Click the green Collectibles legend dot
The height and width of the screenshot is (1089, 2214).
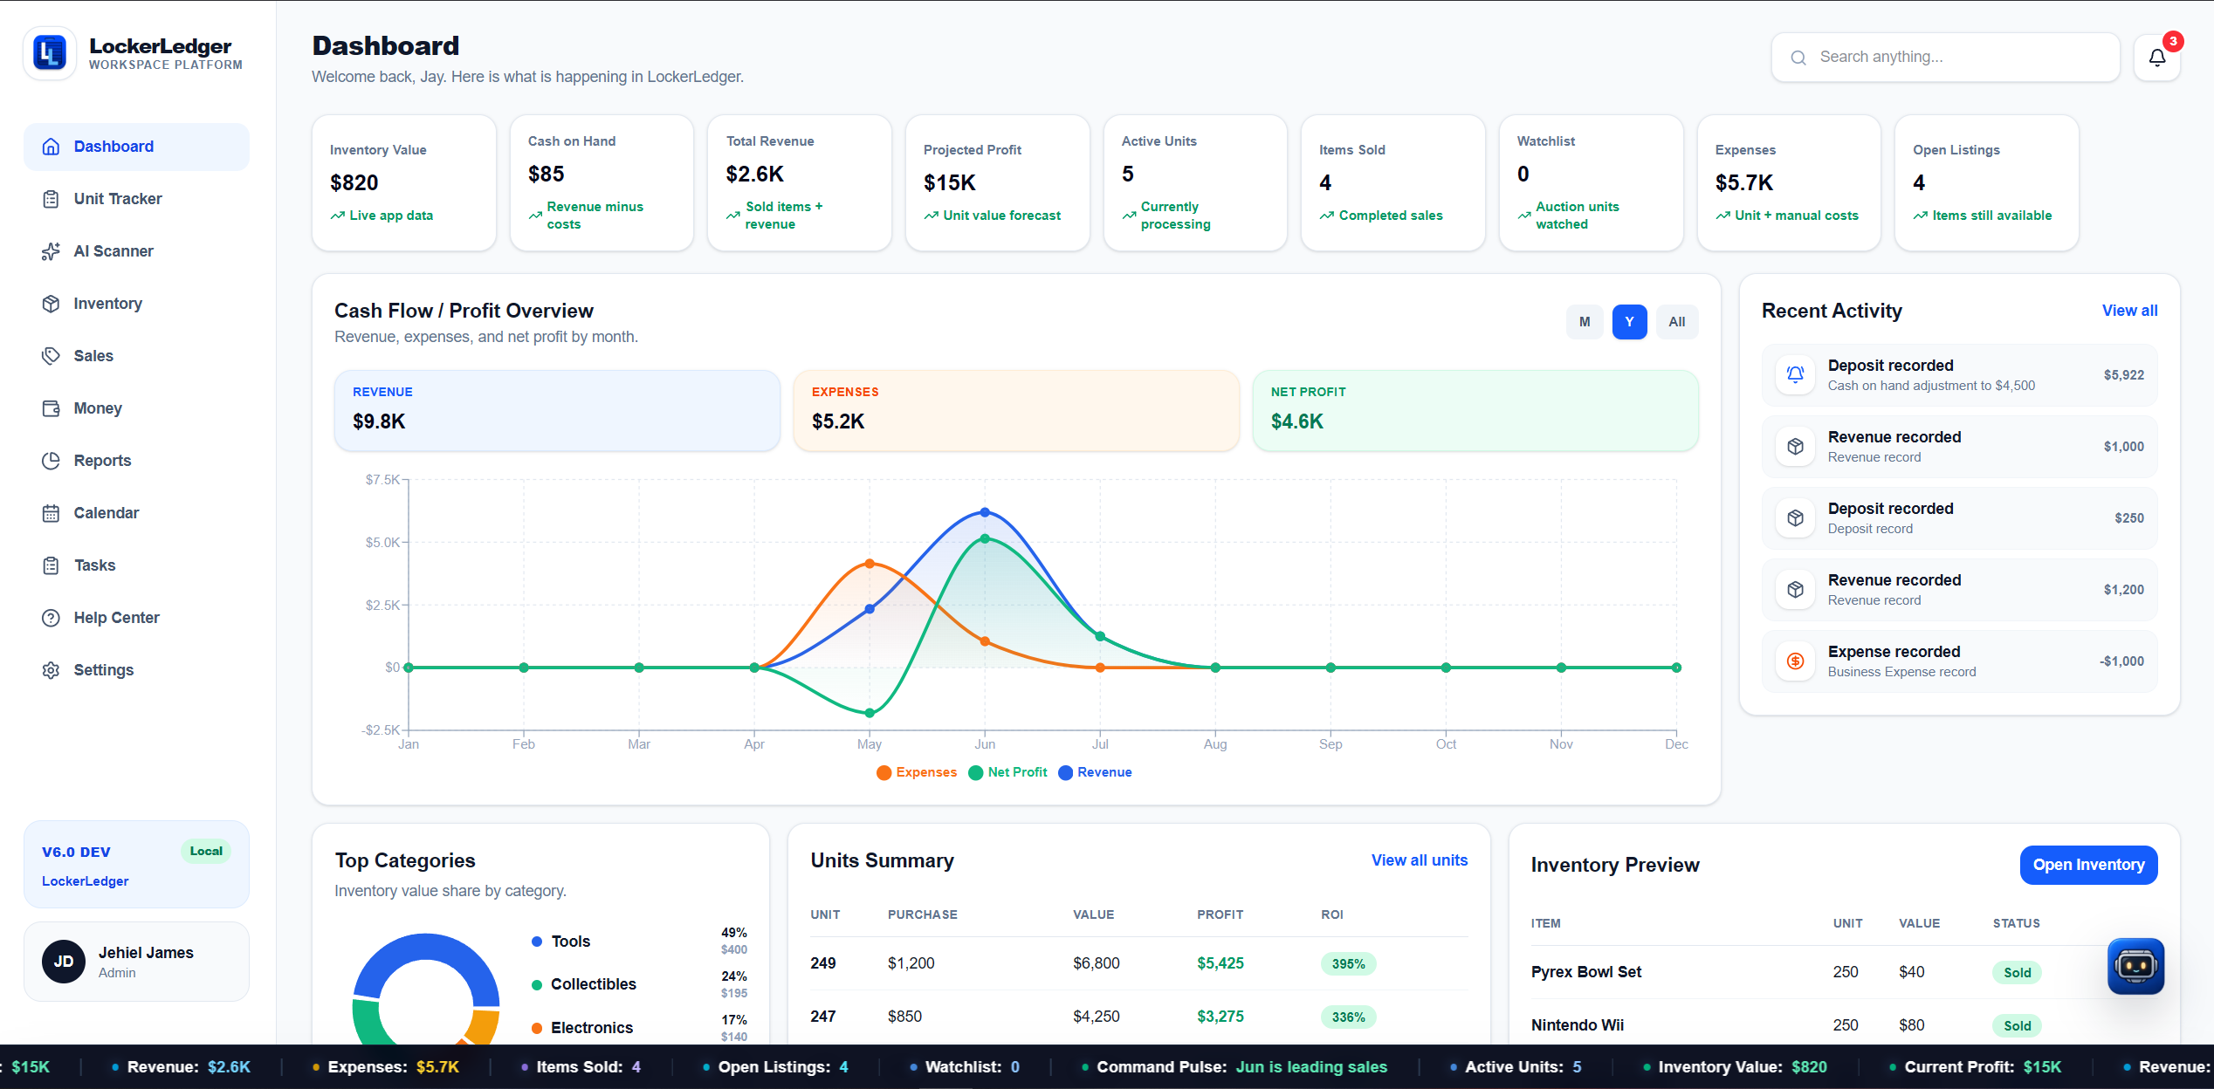(x=537, y=984)
